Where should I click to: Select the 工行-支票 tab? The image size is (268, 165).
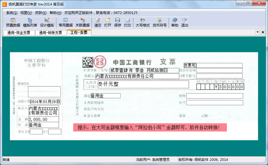[79, 32]
